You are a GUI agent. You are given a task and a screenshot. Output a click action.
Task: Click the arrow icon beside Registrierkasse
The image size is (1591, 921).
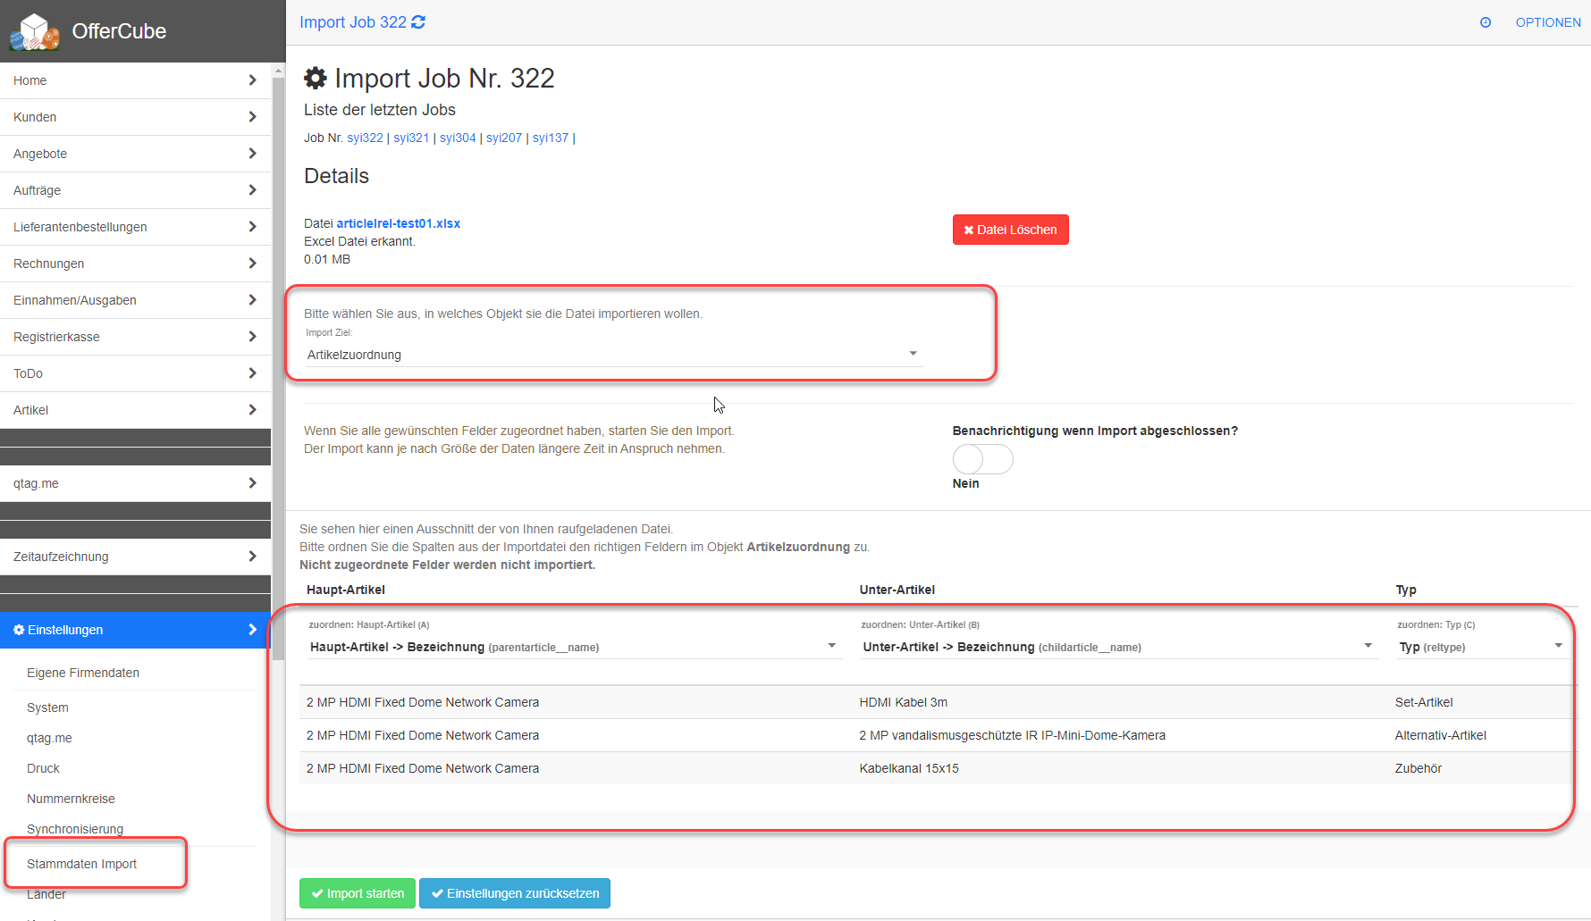coord(252,337)
